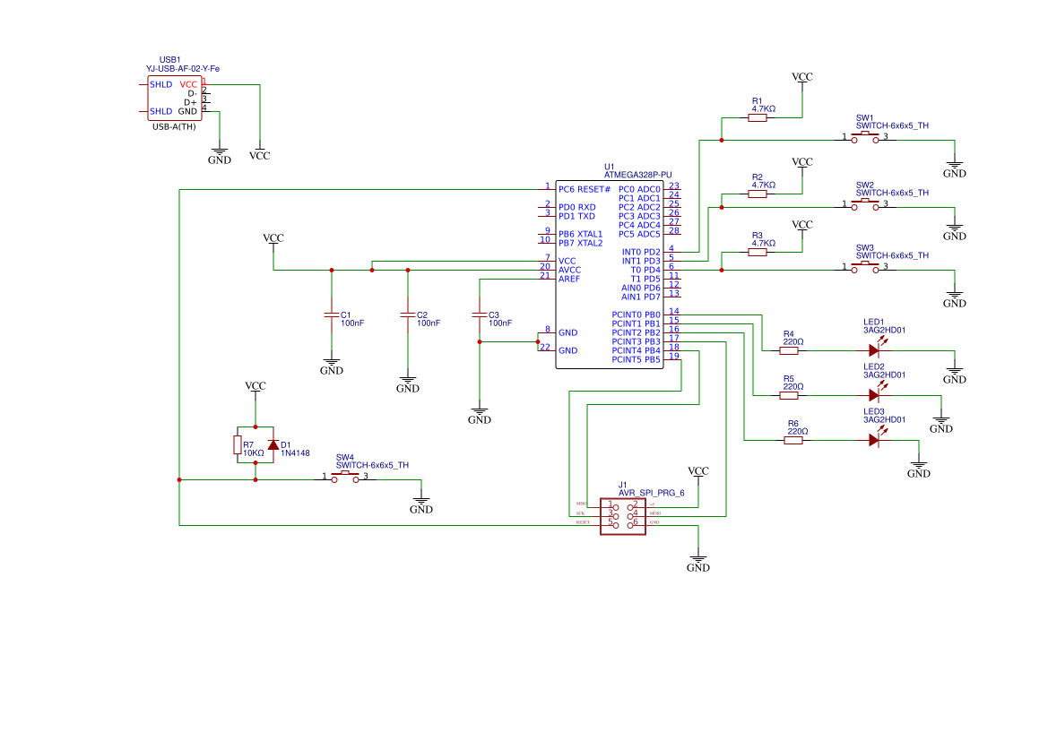Click the PD1 TXD pin label
The width and height of the screenshot is (1048, 741).
[x=576, y=217]
